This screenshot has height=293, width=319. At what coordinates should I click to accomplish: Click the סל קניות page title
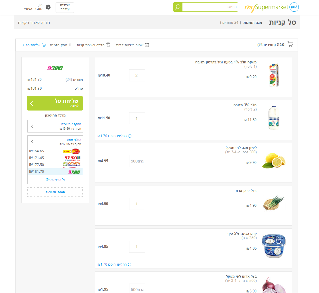pos(283,22)
